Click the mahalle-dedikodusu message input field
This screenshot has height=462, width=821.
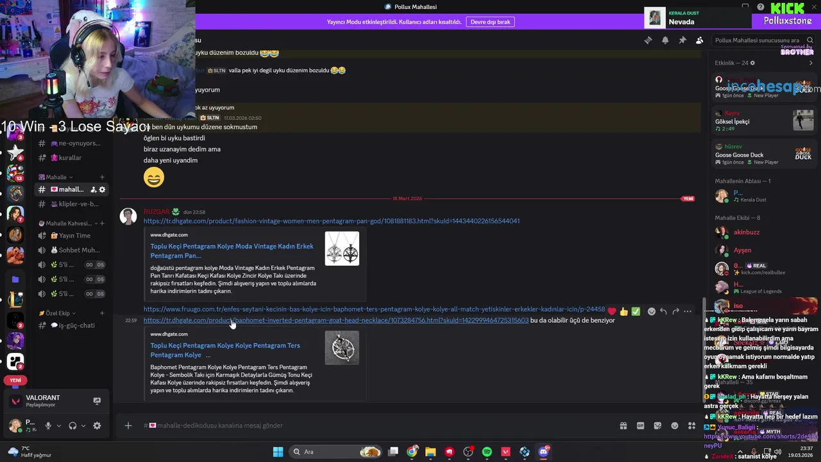click(378, 425)
